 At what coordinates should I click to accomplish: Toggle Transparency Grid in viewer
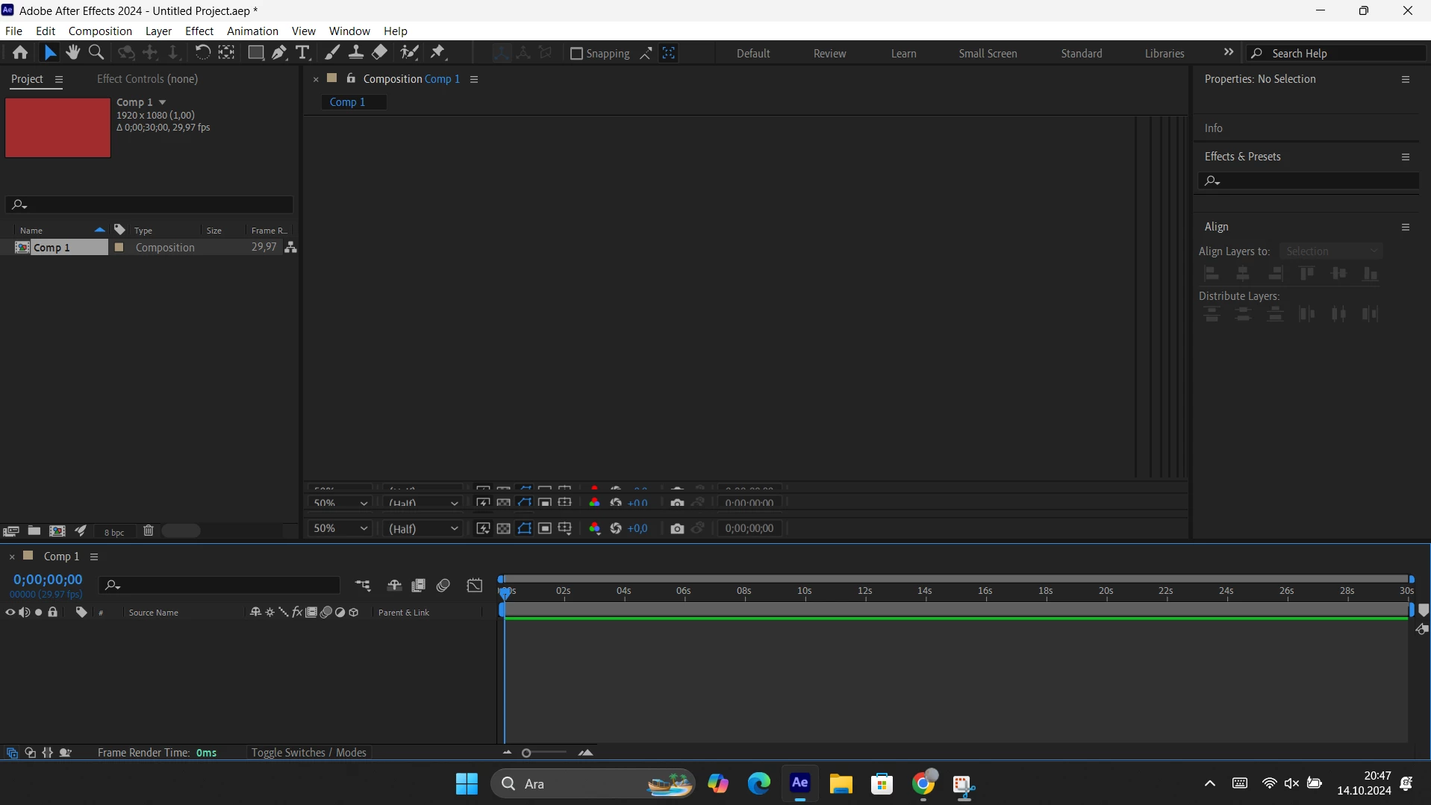504,528
